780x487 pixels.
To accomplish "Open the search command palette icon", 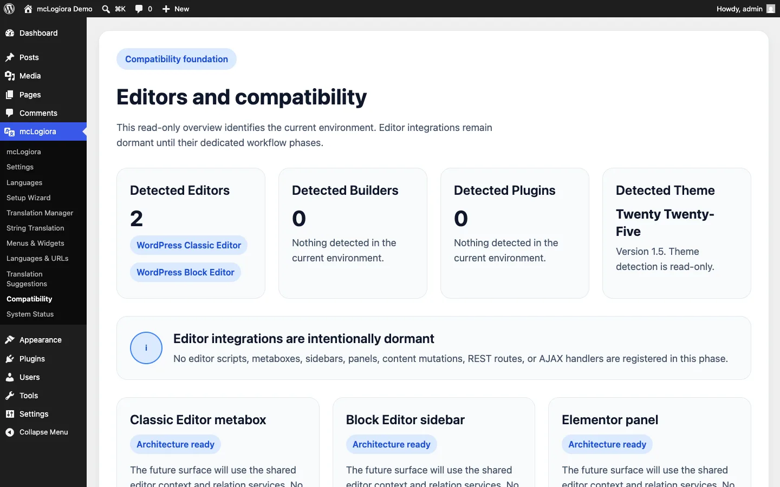I will [106, 9].
